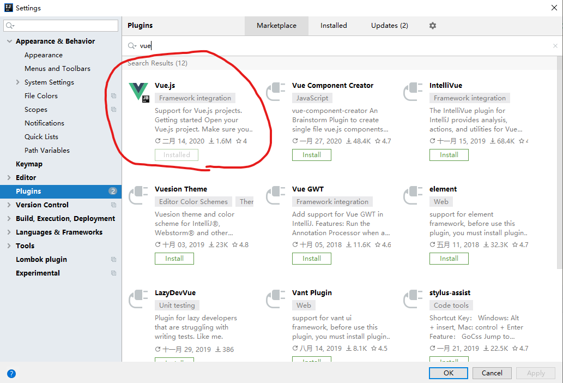Screen dimensions: 563x383
Task: Click the Vue GWT plug icon
Action: (275, 195)
